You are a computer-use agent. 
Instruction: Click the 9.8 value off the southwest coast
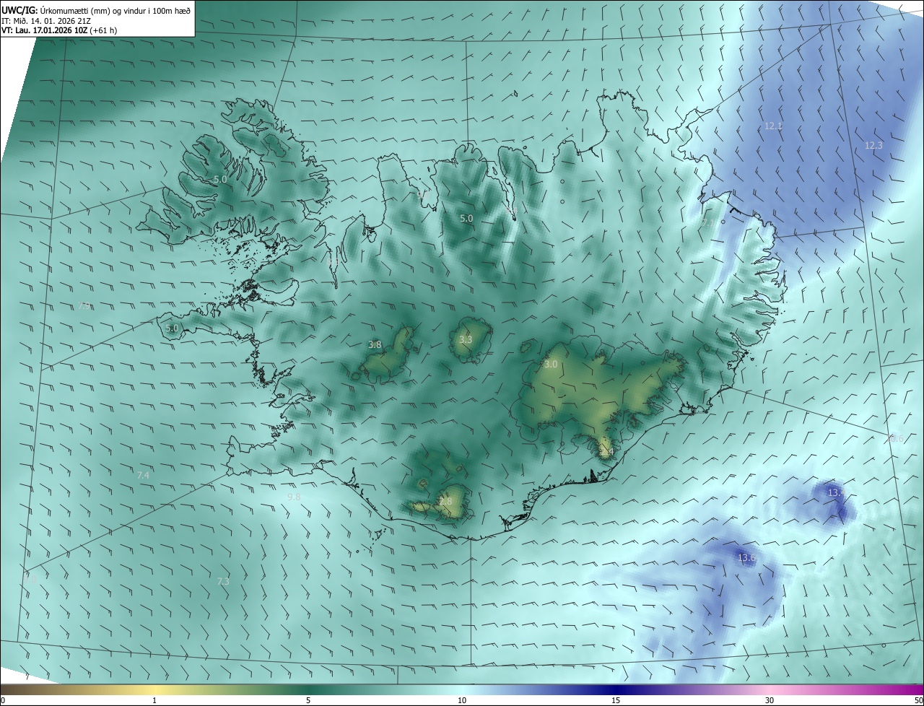click(294, 497)
